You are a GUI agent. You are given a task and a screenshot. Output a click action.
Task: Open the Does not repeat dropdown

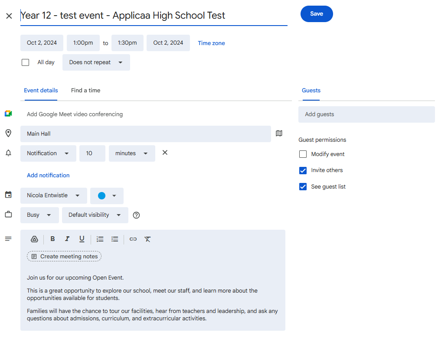(96, 62)
